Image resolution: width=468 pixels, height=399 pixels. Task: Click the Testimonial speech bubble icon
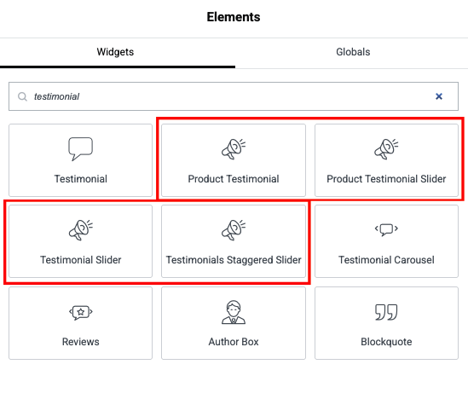tap(81, 149)
